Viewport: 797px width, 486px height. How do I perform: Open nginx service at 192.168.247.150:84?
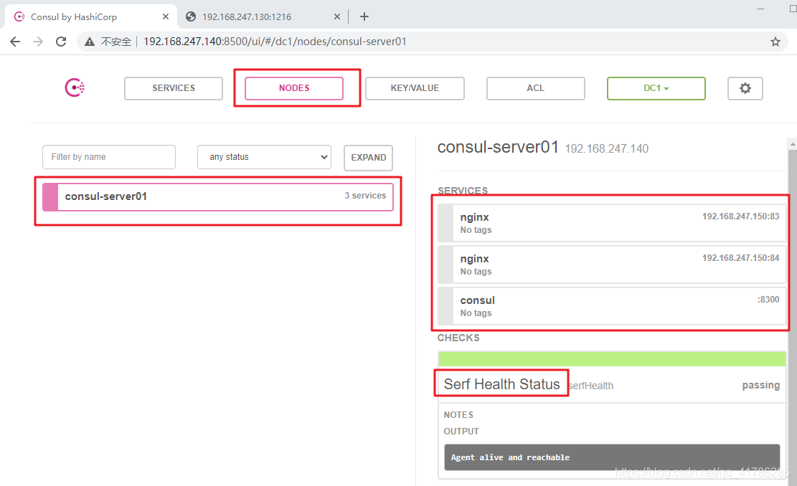pos(612,265)
